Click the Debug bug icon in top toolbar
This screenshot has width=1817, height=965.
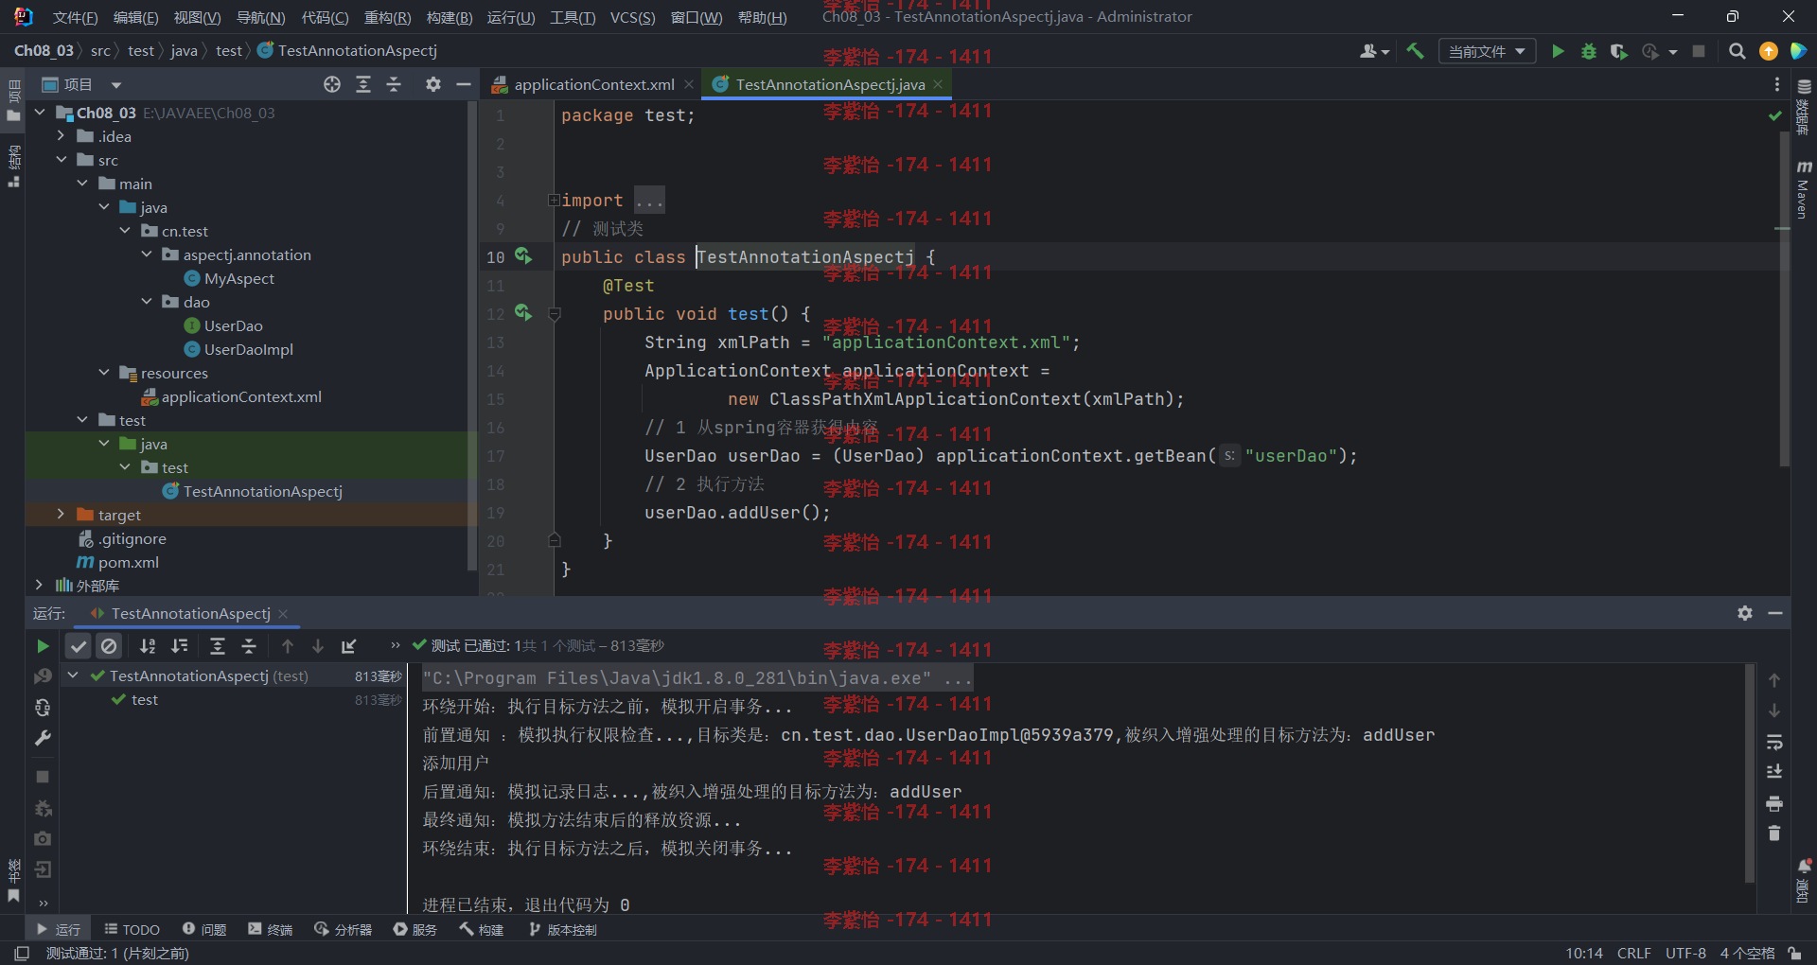tap(1589, 51)
